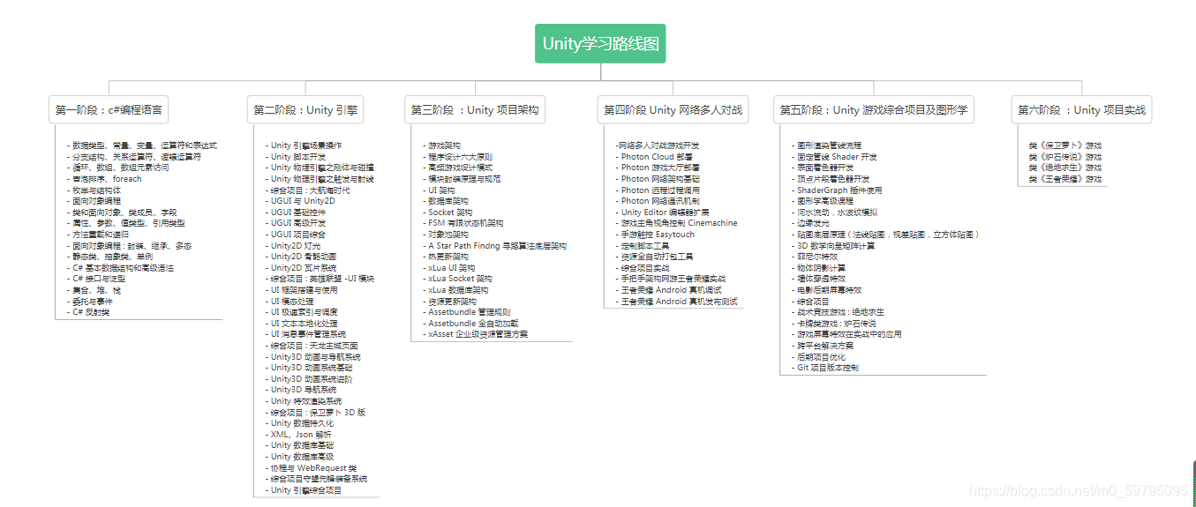Click the '程序设计六大原则' line
1196x507 pixels.
tap(457, 157)
